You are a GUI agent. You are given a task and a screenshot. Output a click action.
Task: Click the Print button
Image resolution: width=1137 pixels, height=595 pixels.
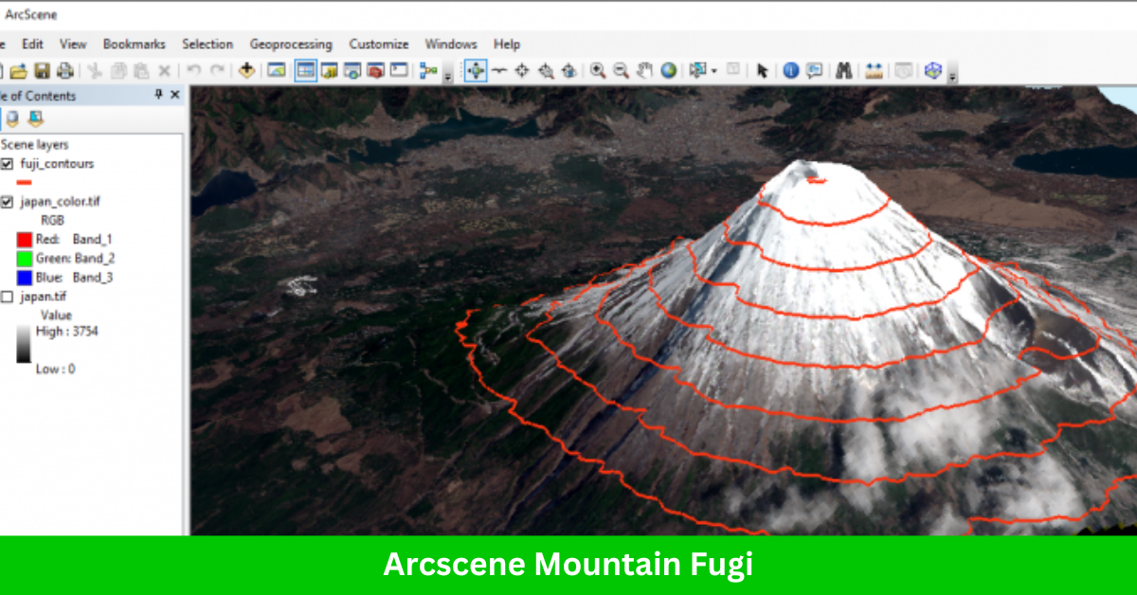(x=65, y=69)
